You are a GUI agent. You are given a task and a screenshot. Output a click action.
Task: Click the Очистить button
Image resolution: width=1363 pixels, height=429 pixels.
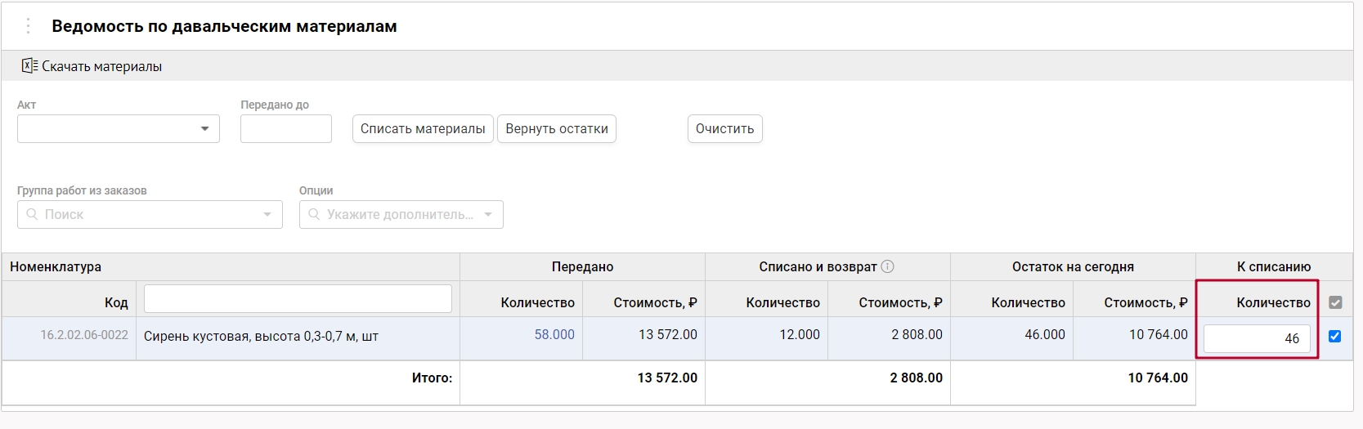click(x=724, y=129)
